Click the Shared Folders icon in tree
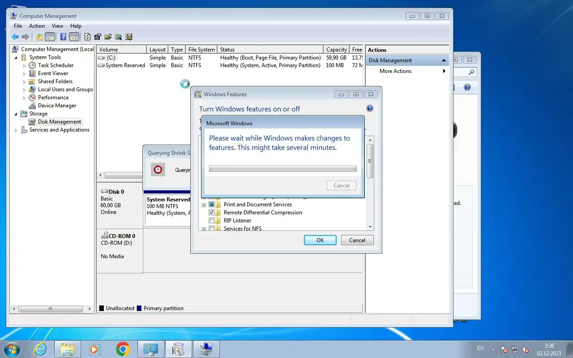Image resolution: width=573 pixels, height=358 pixels. click(x=32, y=81)
